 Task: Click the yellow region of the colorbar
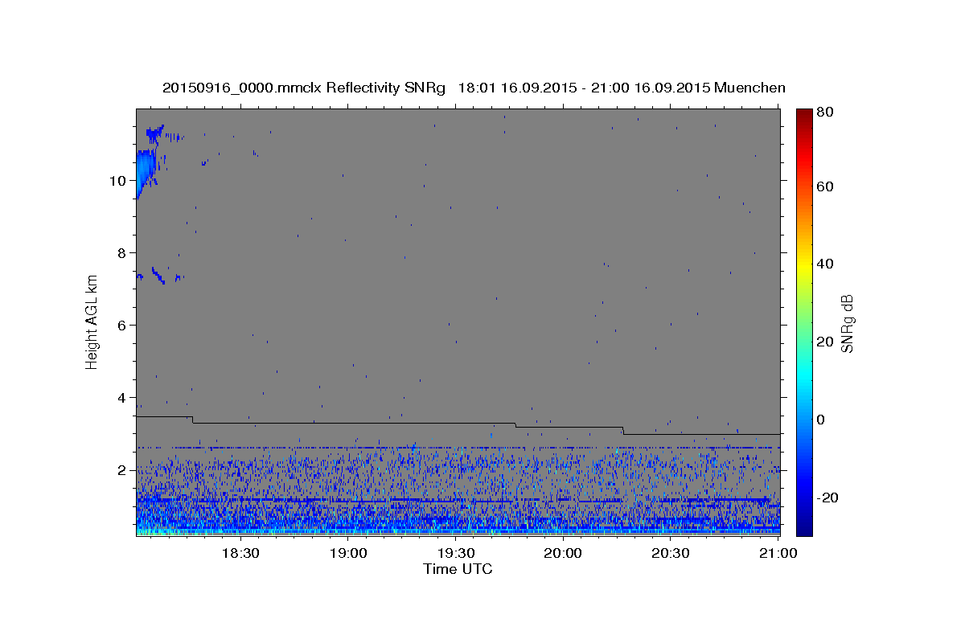[804, 265]
